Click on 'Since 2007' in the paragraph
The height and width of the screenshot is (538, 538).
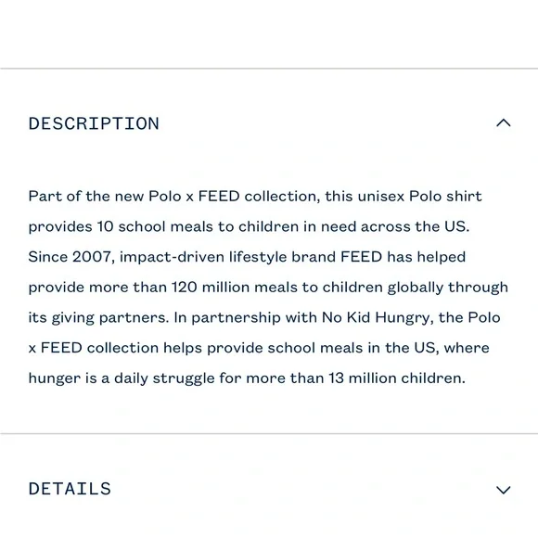coord(70,257)
